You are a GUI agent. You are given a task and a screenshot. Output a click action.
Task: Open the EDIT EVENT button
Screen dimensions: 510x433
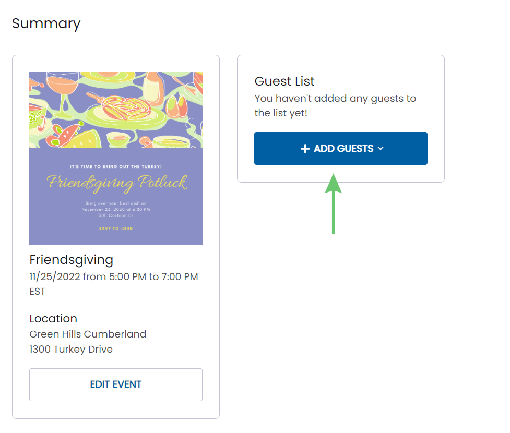[116, 384]
